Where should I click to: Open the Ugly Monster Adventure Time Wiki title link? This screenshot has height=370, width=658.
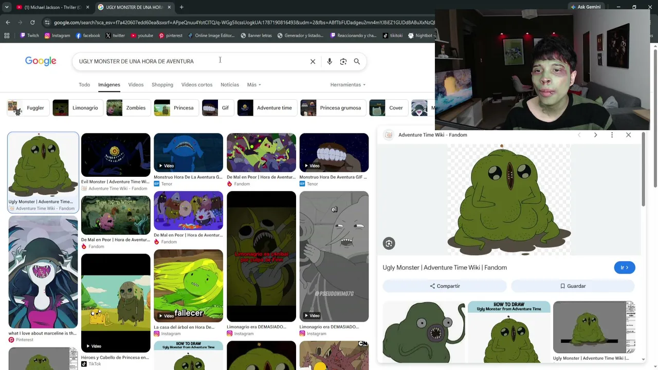tap(445, 268)
